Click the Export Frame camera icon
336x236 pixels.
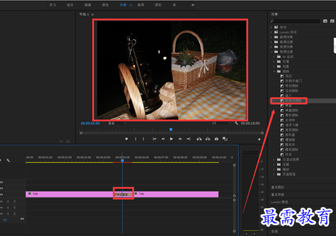pyautogui.click(x=217, y=139)
